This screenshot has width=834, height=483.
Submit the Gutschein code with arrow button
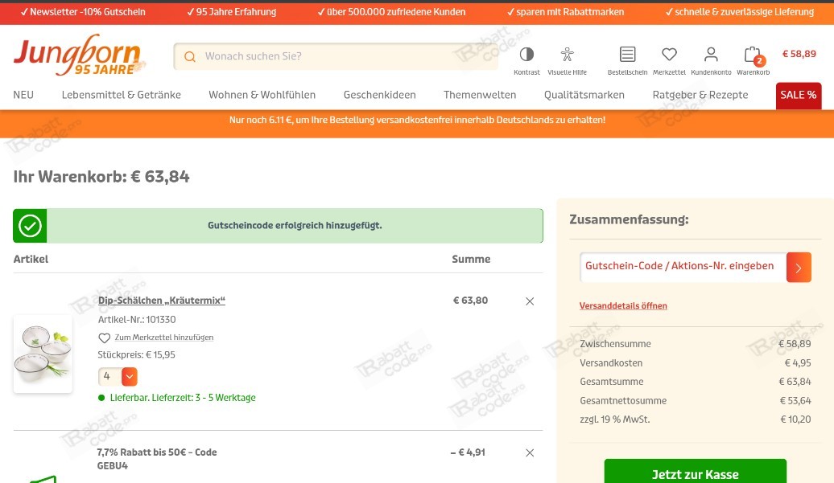point(799,267)
